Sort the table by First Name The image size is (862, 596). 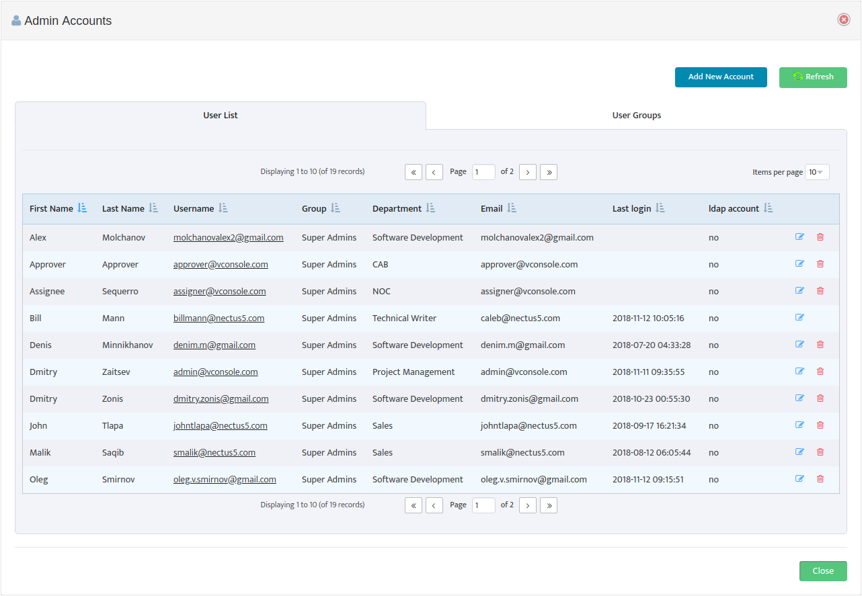(x=82, y=208)
